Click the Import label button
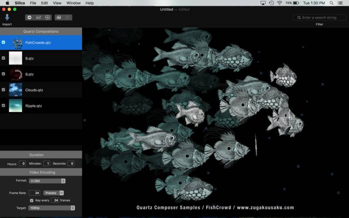This screenshot has width=349, height=218. 7,24
